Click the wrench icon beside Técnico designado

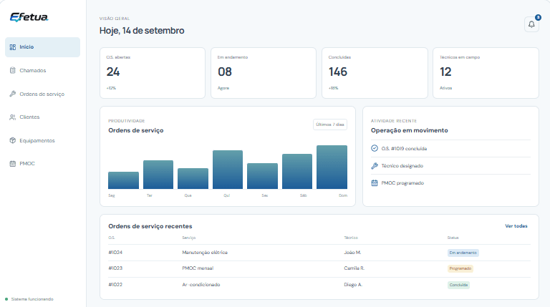coord(375,166)
